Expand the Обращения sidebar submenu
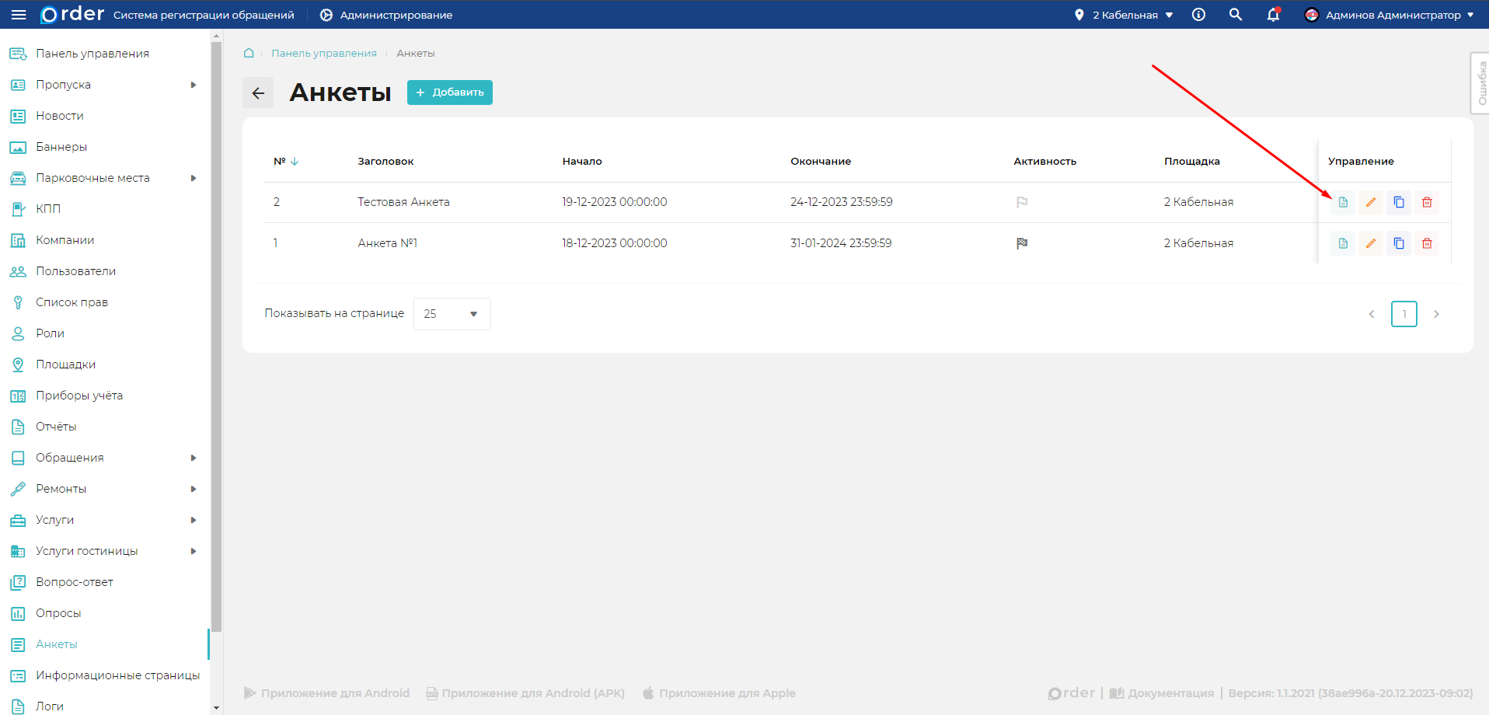Screen dimensions: 1489x715 click(193, 458)
